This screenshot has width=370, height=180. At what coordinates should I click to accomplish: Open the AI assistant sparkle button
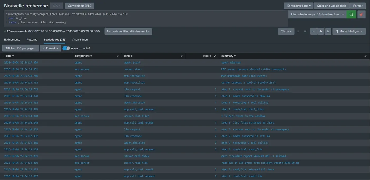tap(361, 15)
